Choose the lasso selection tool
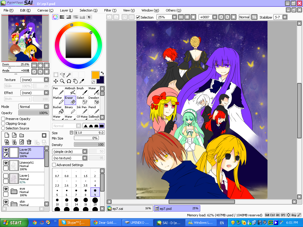 [62, 75]
